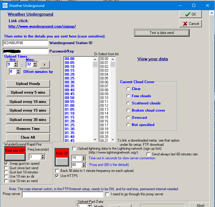
Task: Toggle the Main Off switch
Action: (62, 157)
